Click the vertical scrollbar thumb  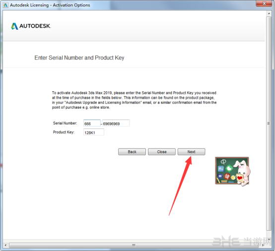point(269,124)
